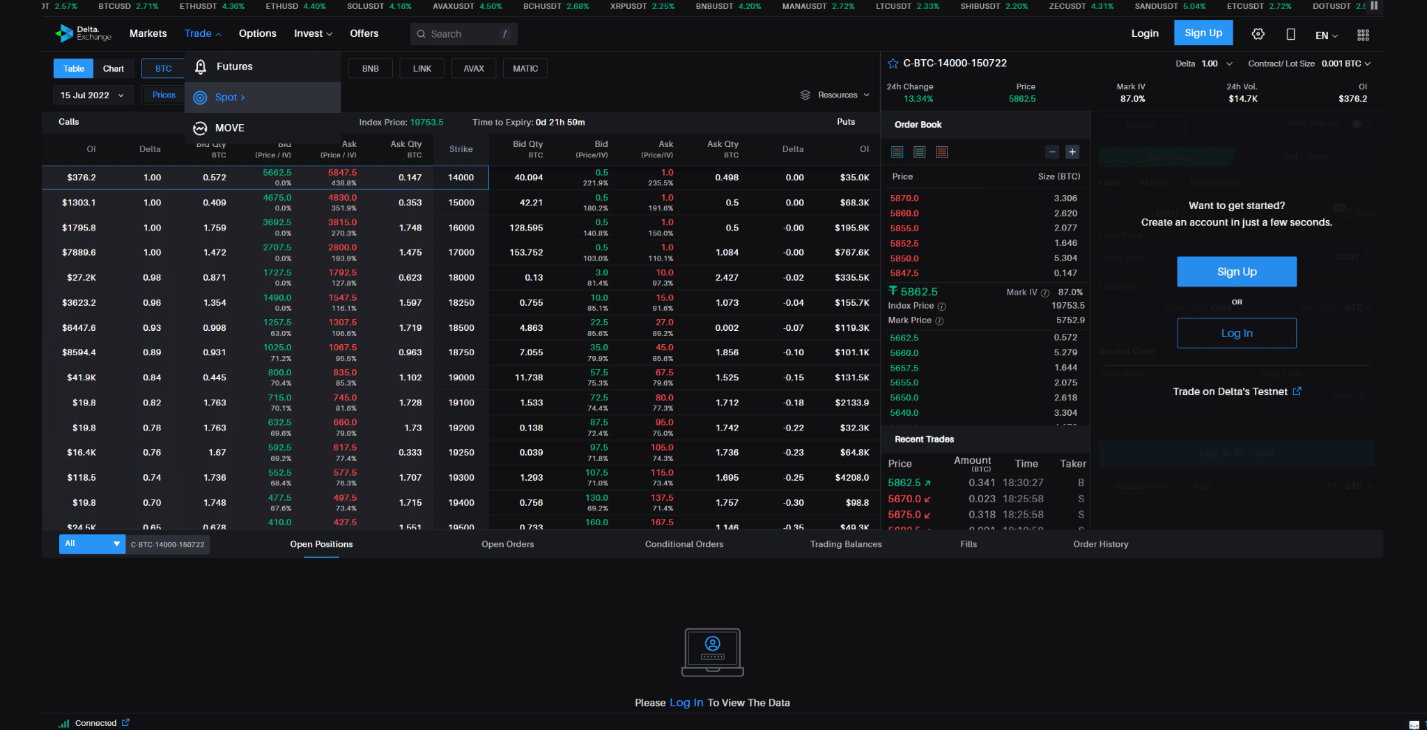The height and width of the screenshot is (730, 1427).
Task: Click the Delta Exchange logo
Action: [x=82, y=33]
